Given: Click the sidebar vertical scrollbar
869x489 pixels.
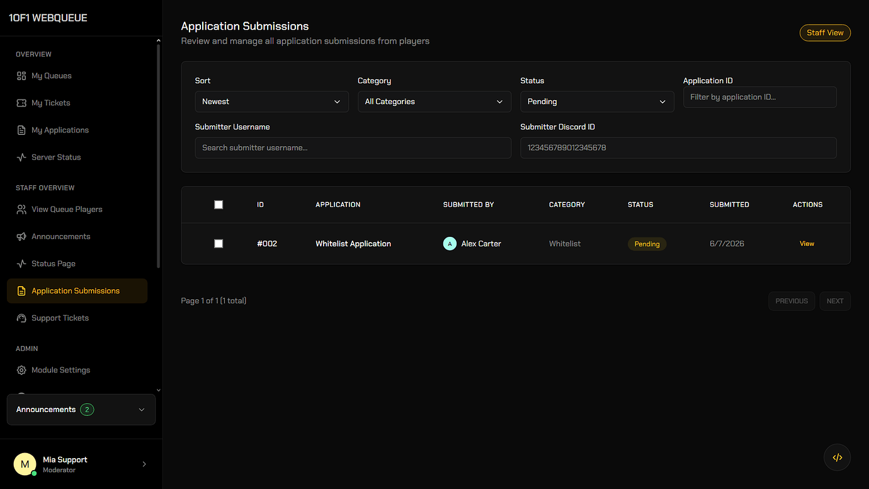Looking at the screenshot, I should tap(158, 156).
